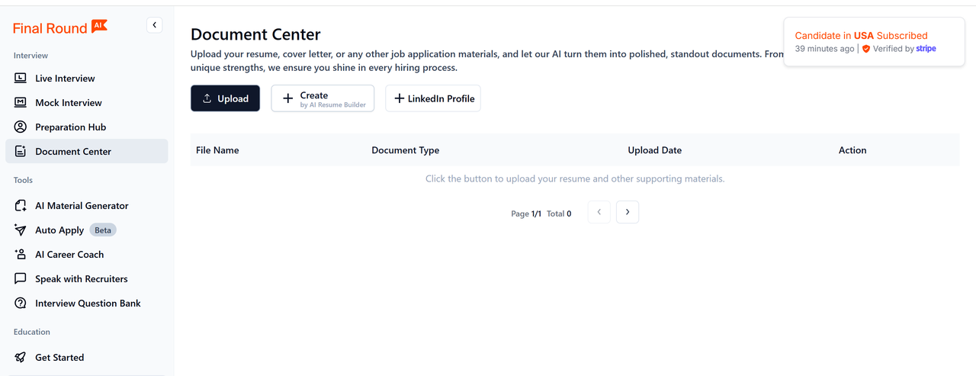
Task: Click the Speak with Recruiters chat icon
Action: click(x=21, y=279)
